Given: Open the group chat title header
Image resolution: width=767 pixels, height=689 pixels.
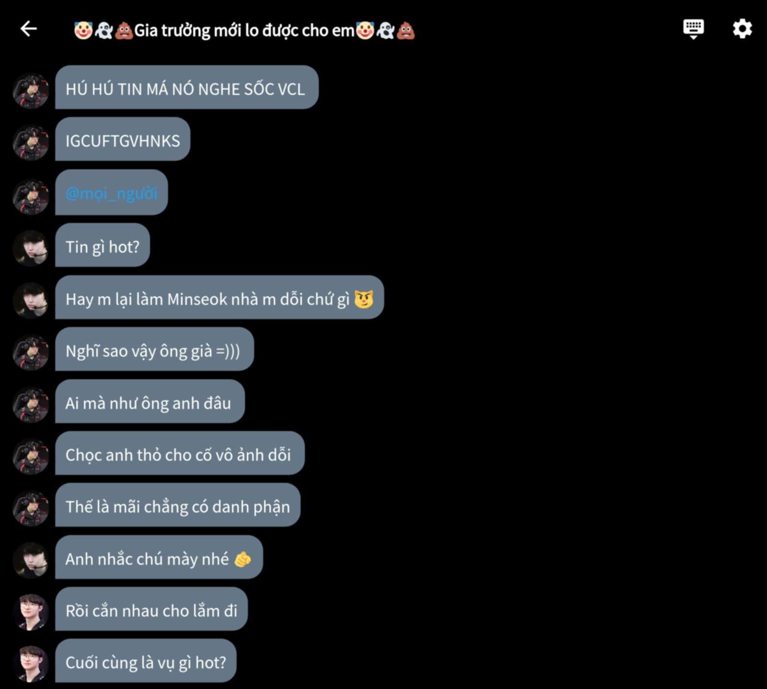Looking at the screenshot, I should pyautogui.click(x=244, y=30).
